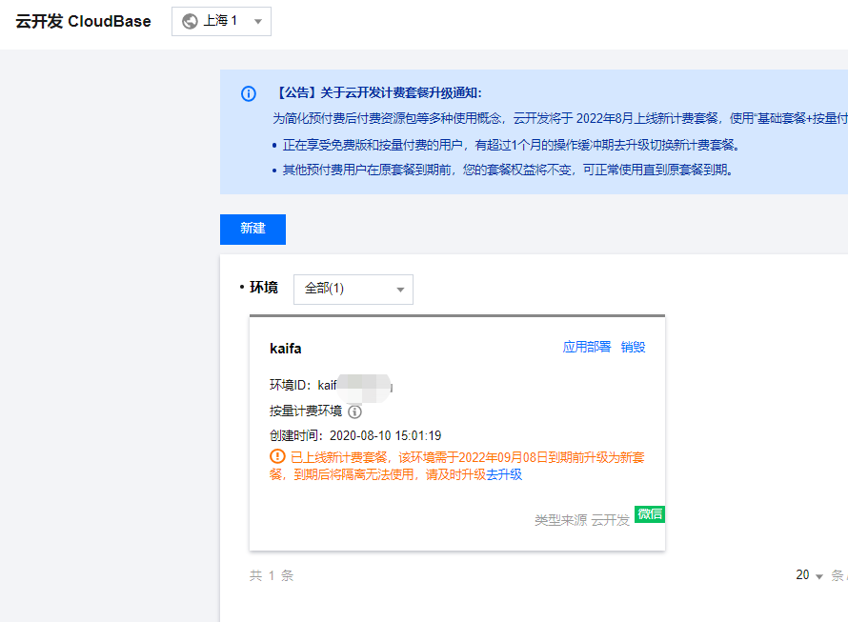848x622 pixels.
Task: Click the 销毁 link on the kaifa card
Action: click(633, 347)
